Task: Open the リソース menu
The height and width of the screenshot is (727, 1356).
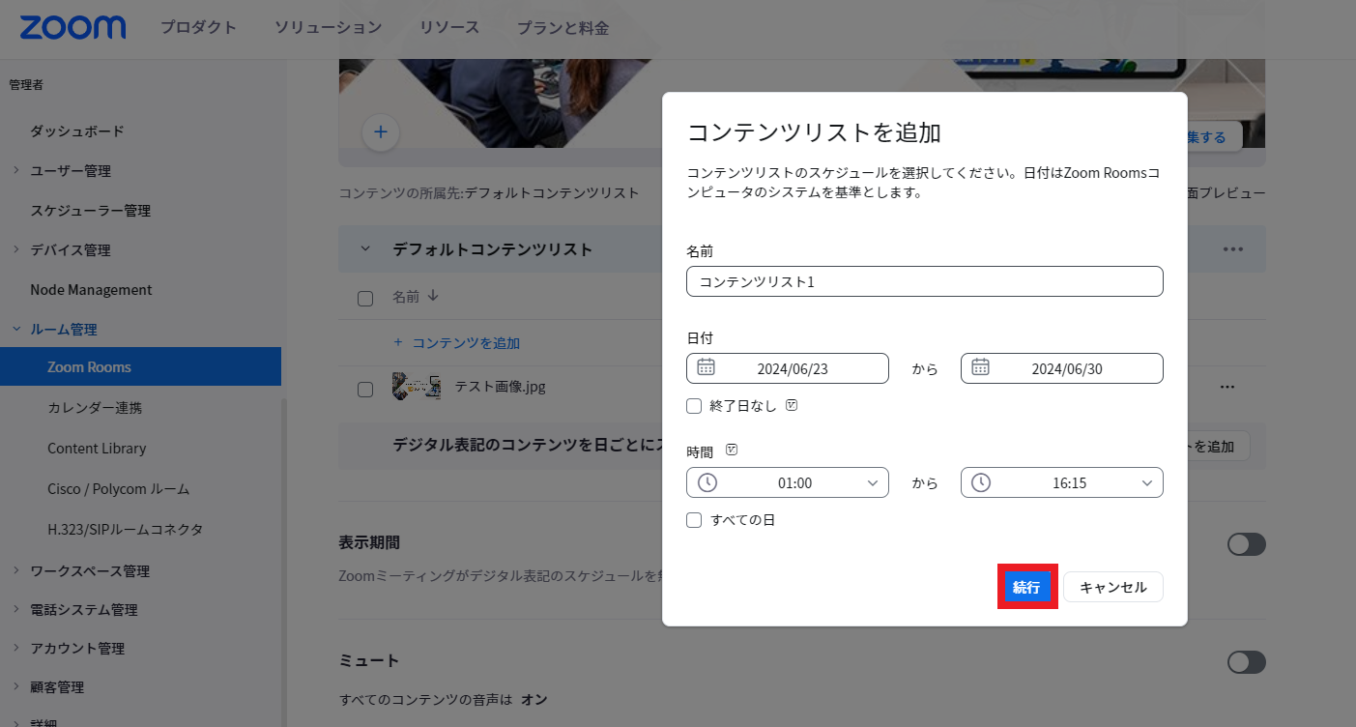Action: (449, 28)
